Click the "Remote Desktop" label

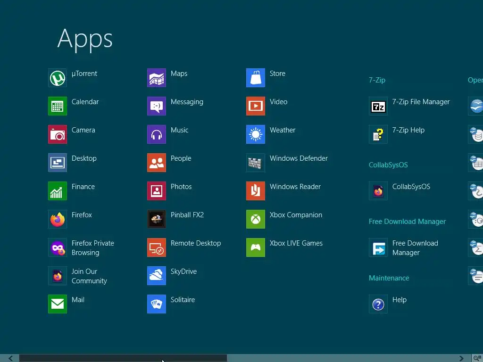pos(196,243)
